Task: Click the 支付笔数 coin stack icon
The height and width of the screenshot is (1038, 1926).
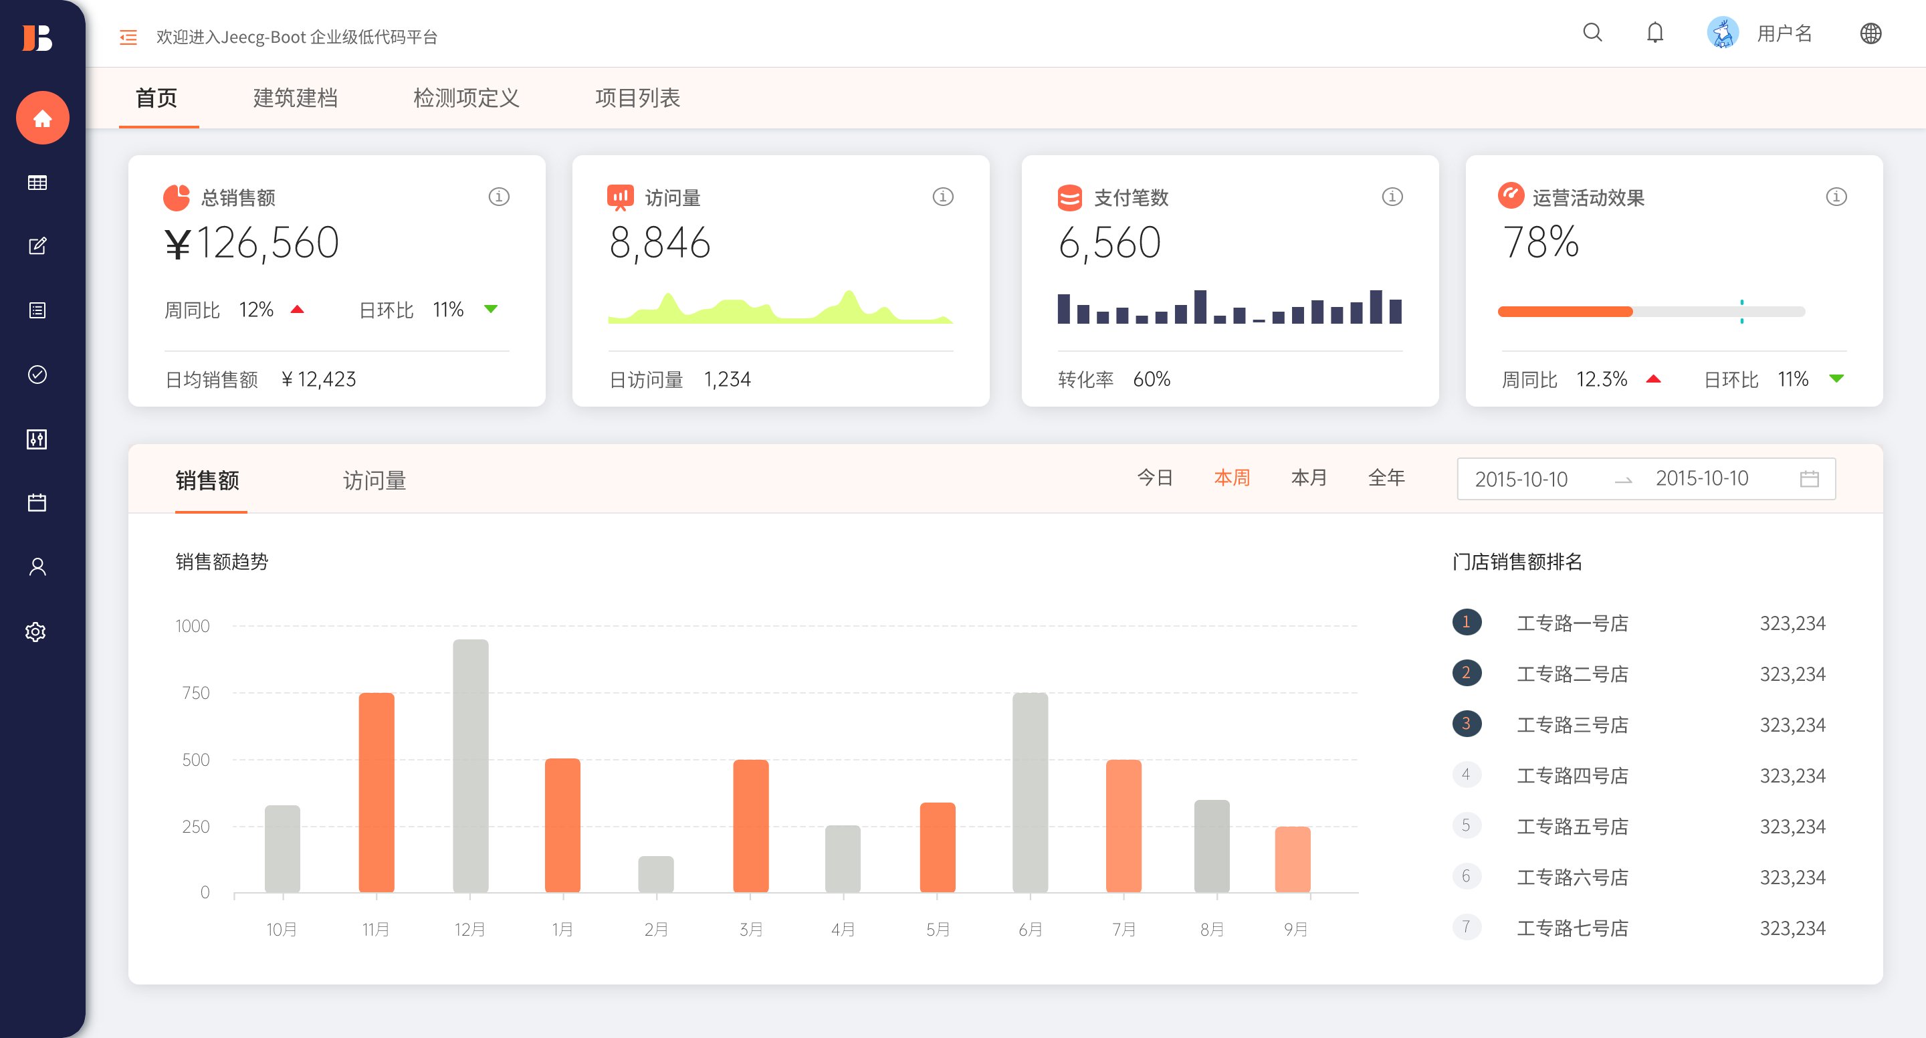Action: (x=1070, y=197)
